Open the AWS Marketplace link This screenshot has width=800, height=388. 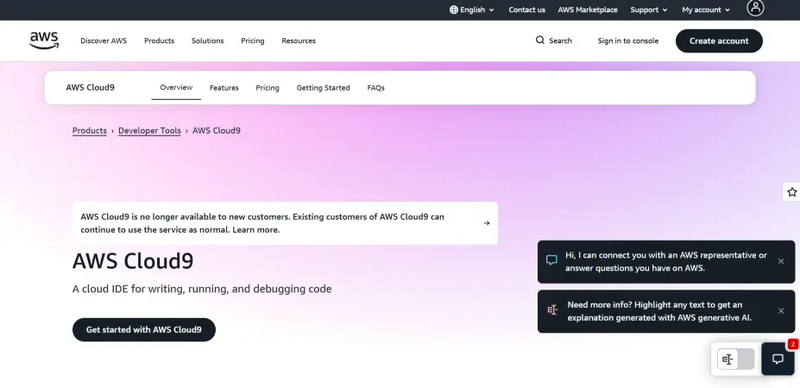[x=587, y=9]
